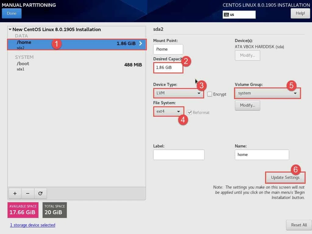
Task: Open the storage device selected link
Action: [32, 225]
